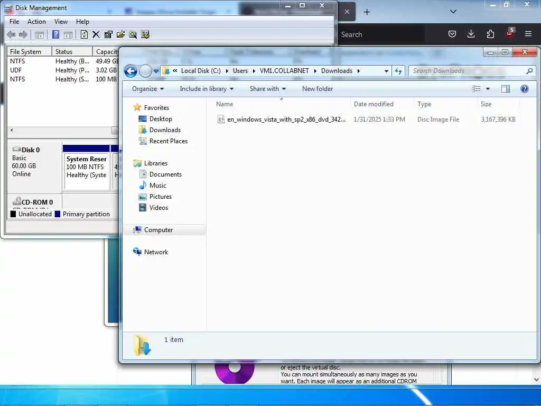Click settings view icon in Disk Management toolbar
This screenshot has height=406, width=541.
(x=145, y=34)
